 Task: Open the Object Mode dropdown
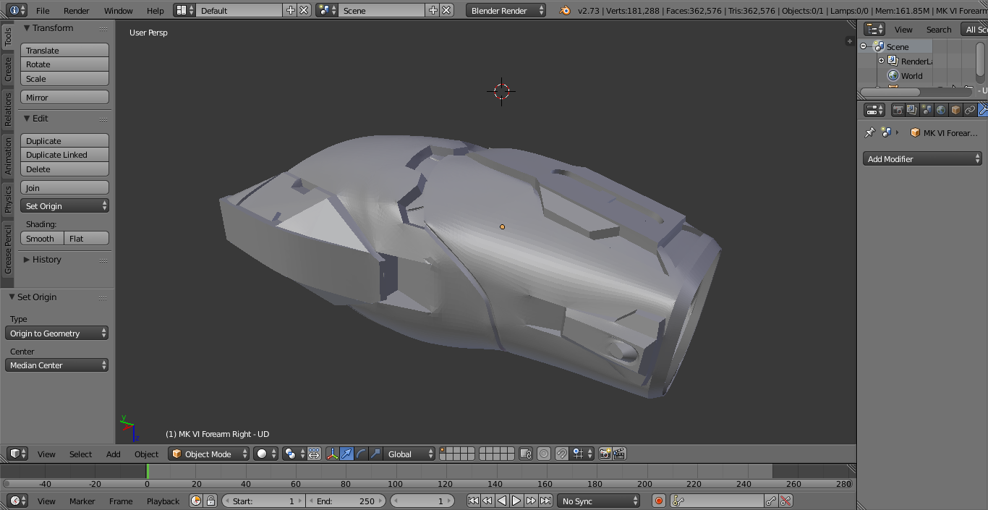pos(208,454)
